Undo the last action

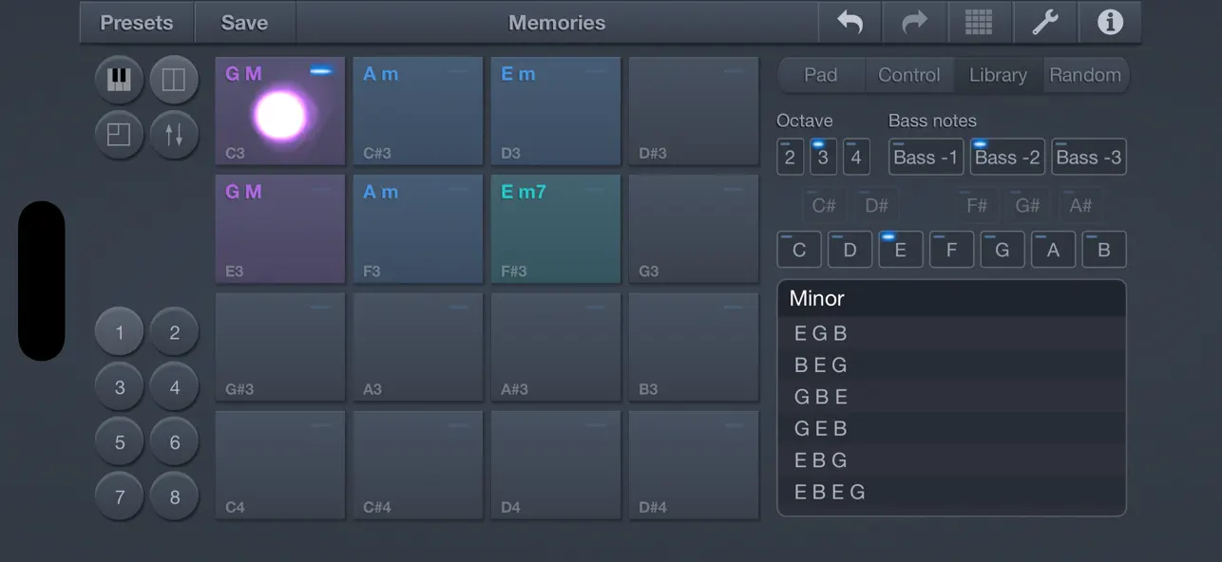(850, 22)
